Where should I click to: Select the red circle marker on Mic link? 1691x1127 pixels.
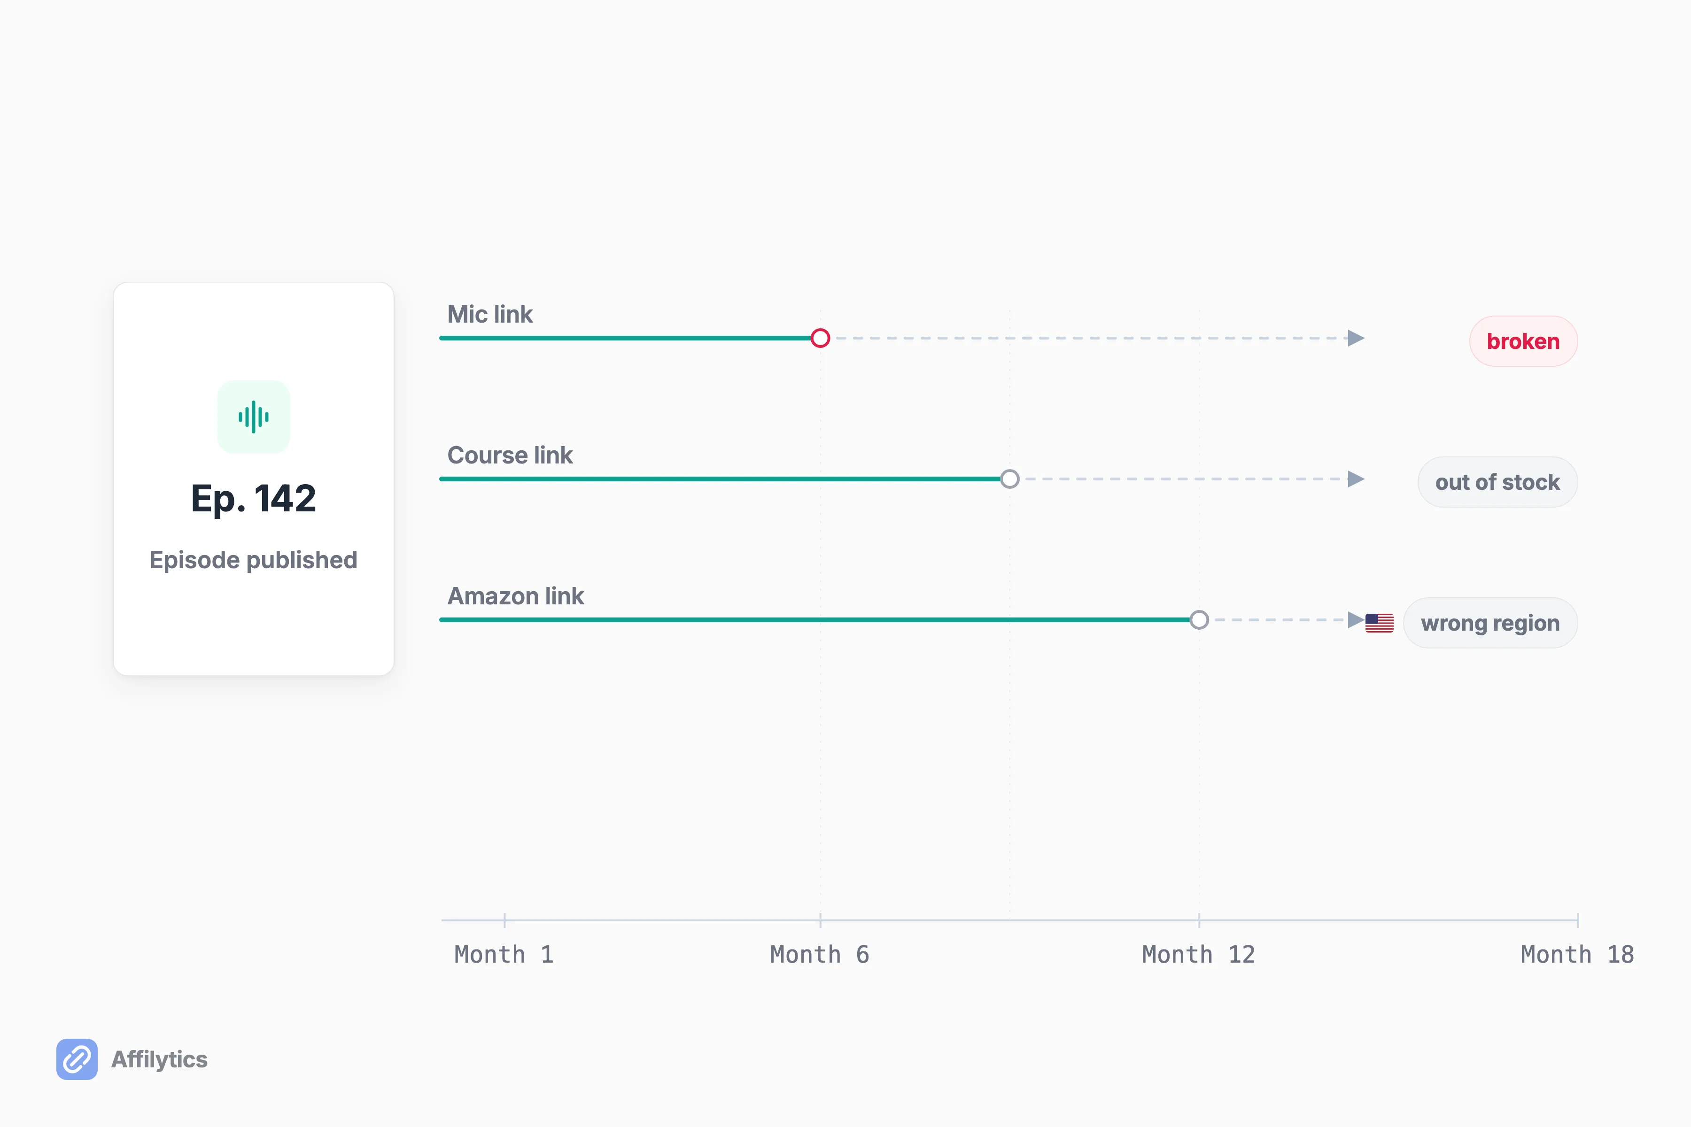[x=820, y=338]
